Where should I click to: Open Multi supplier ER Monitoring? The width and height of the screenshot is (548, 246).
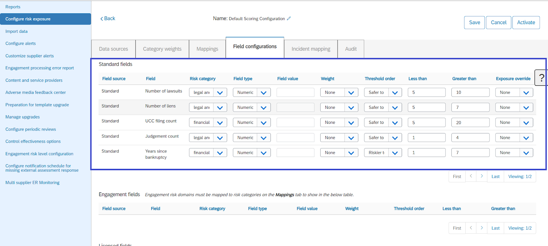click(x=33, y=183)
